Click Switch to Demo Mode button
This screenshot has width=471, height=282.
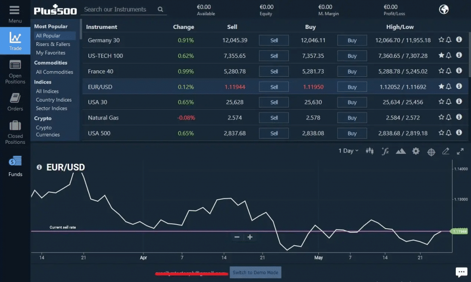click(255, 272)
